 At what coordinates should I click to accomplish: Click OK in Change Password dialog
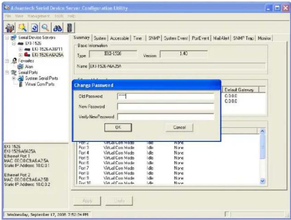[x=118, y=128]
